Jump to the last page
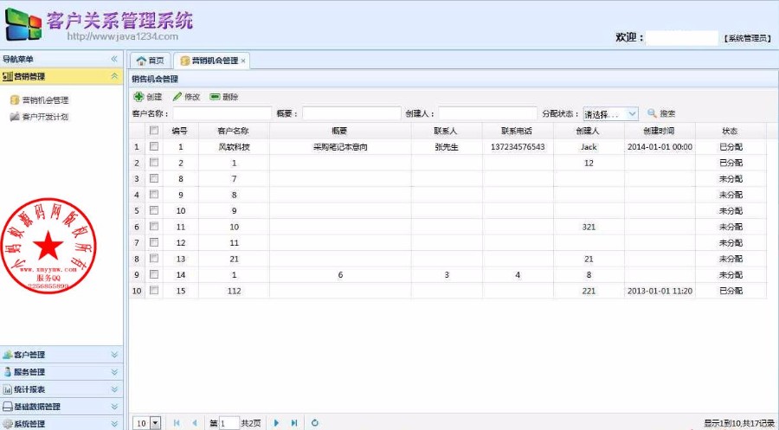779x430 pixels. pyautogui.click(x=294, y=423)
